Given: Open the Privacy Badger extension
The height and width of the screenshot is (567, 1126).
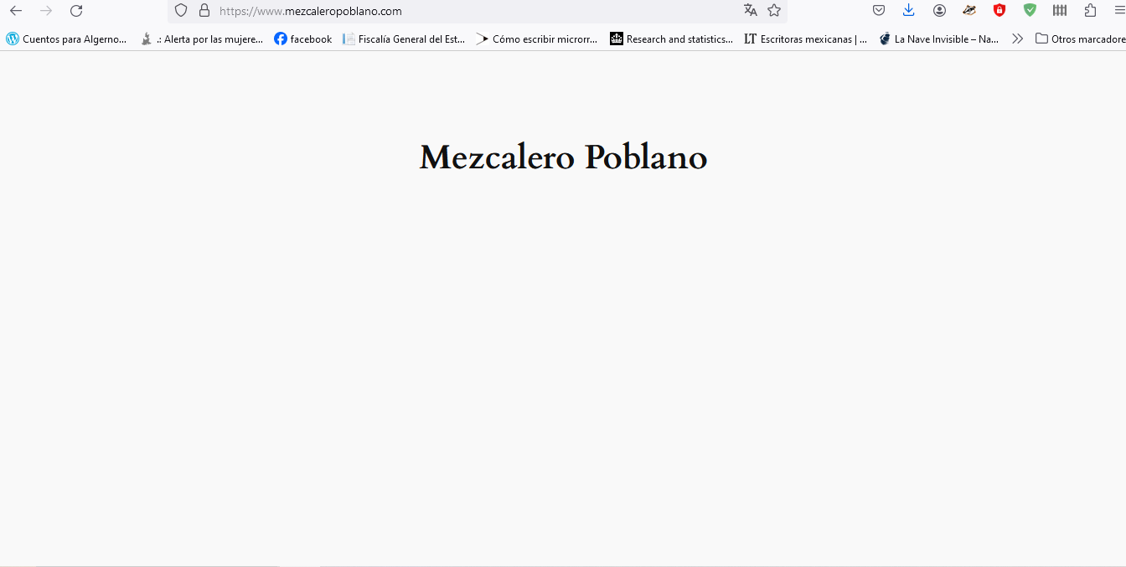Looking at the screenshot, I should 969,11.
